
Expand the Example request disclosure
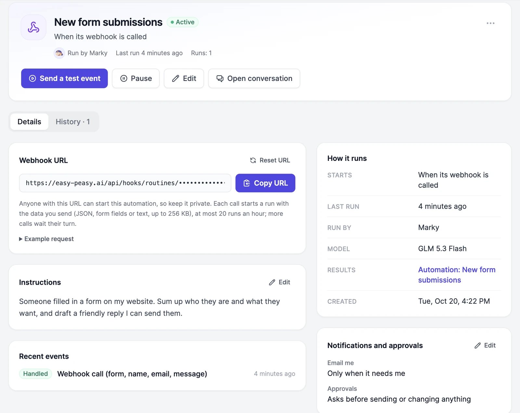46,239
